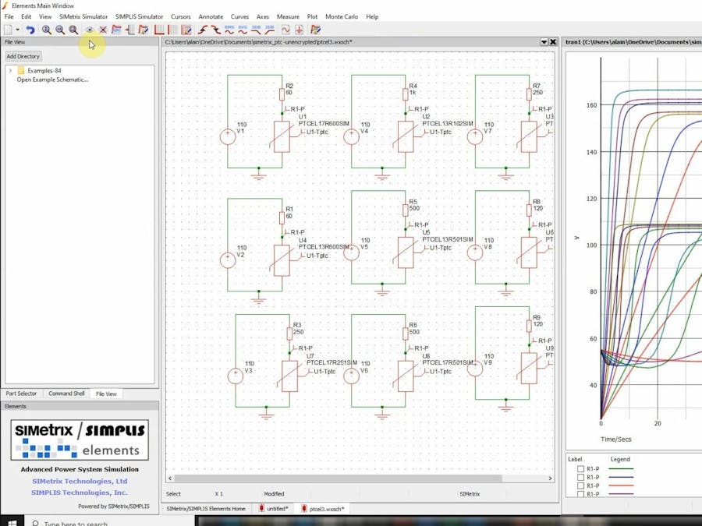Check the blue R1-P curve checkbox
Screen dimensions: 702x526
click(x=580, y=478)
